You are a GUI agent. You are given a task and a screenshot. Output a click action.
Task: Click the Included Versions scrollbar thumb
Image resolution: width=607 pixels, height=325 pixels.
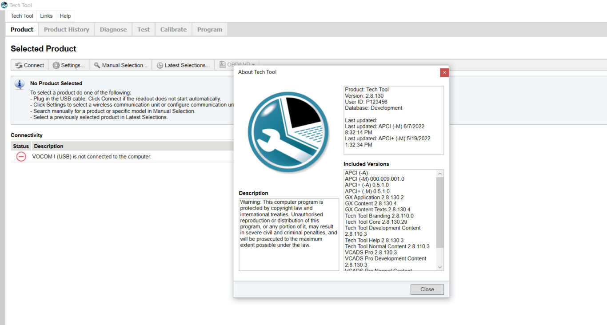click(x=440, y=213)
